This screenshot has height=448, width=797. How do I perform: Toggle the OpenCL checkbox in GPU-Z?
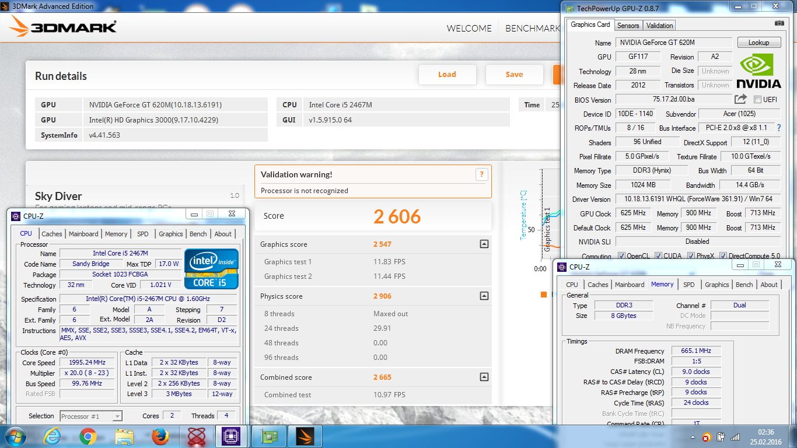(x=621, y=256)
